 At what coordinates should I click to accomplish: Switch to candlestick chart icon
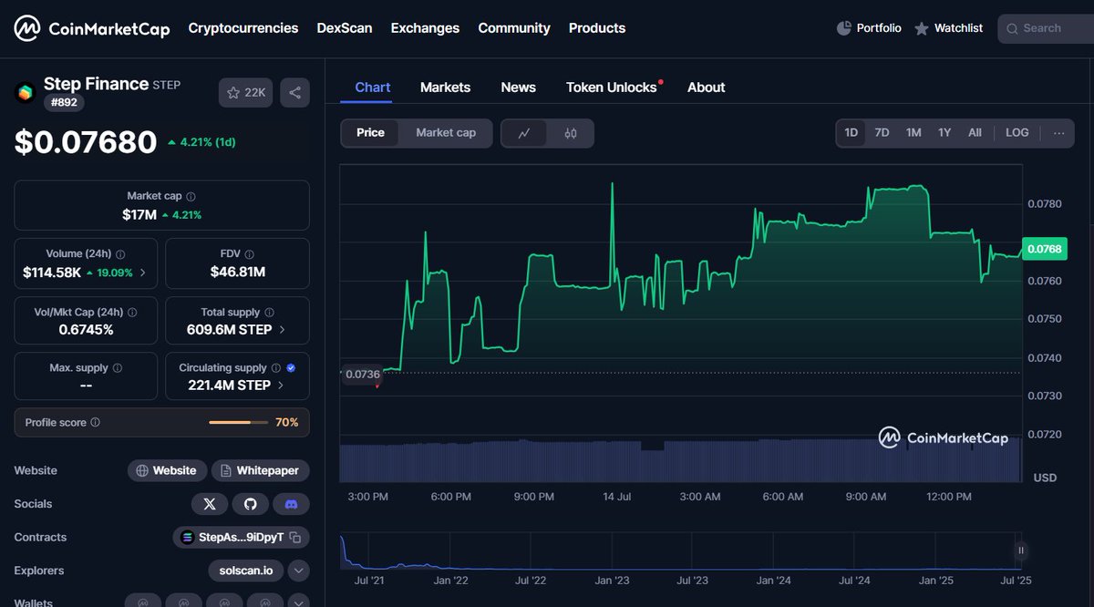[x=571, y=133]
